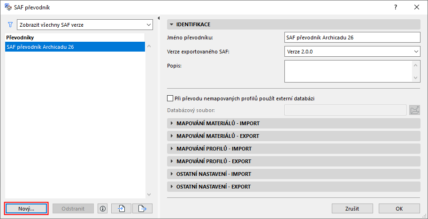Open the exported SAF version dropdown
The width and height of the screenshot is (428, 219).
pyautogui.click(x=352, y=51)
